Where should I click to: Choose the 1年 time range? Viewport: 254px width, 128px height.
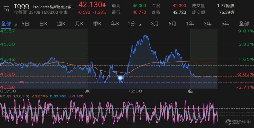point(190,24)
